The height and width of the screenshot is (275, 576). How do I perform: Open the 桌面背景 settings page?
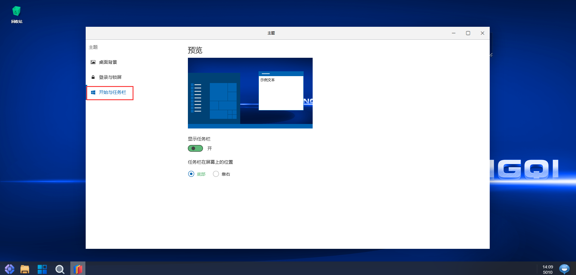coord(104,62)
